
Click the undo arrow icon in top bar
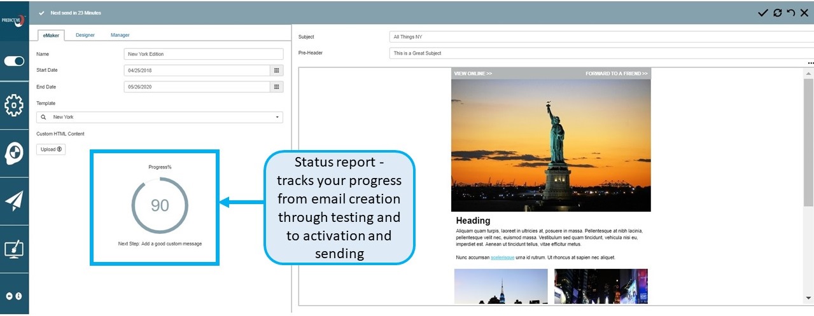(790, 13)
